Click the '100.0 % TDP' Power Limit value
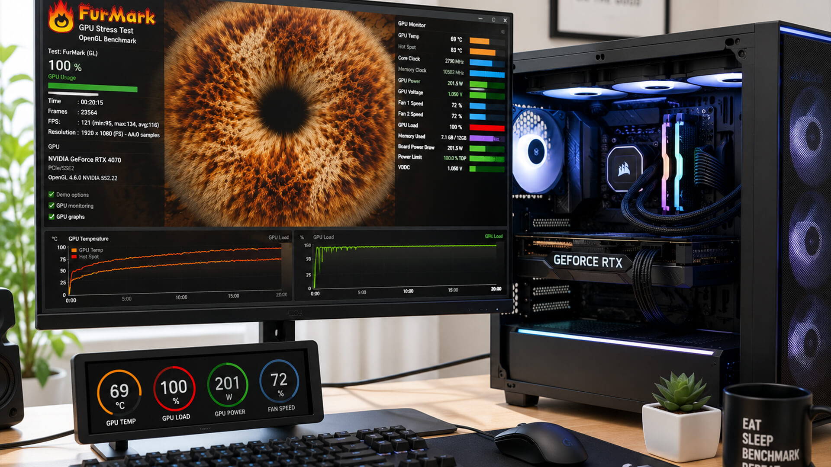 pyautogui.click(x=455, y=158)
